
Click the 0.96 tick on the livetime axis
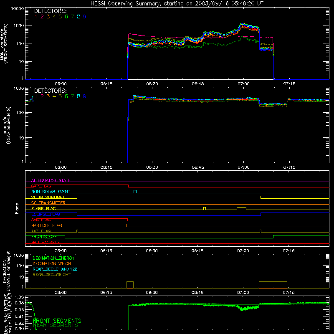point(19,309)
